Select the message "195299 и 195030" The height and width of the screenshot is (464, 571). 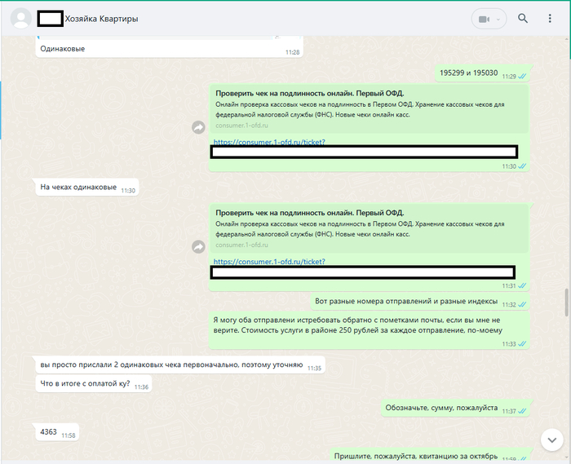click(x=468, y=73)
